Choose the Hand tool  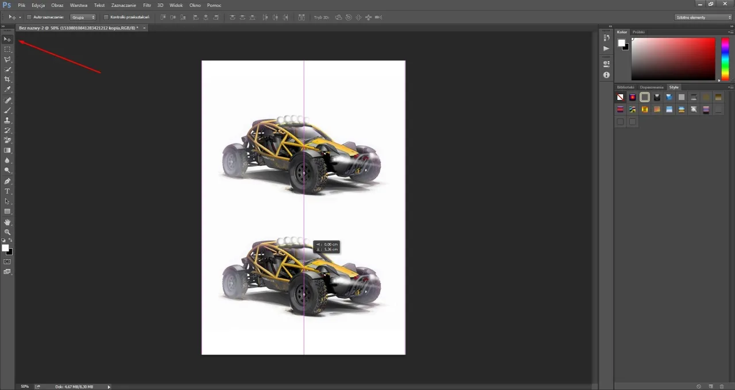point(7,222)
